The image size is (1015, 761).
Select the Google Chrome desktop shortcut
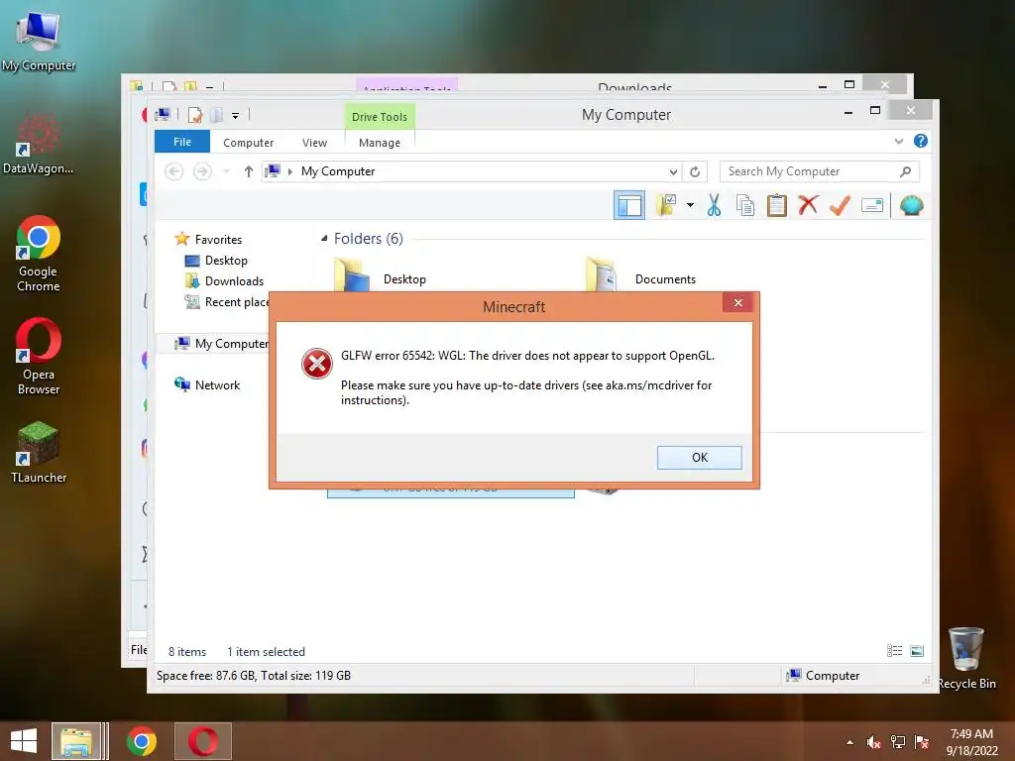(39, 254)
